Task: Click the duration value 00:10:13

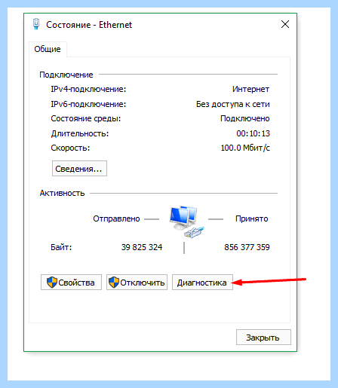Action: (253, 133)
